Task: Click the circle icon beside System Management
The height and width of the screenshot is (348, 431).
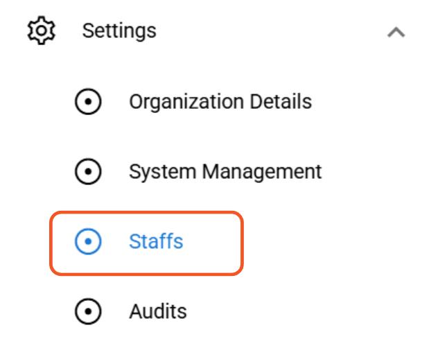Action: click(88, 171)
